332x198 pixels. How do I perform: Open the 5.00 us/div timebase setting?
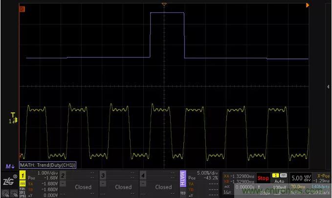pyautogui.click(x=301, y=177)
